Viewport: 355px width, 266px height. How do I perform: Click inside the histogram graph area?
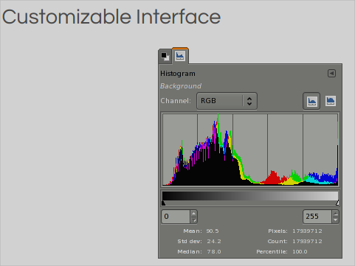tap(250, 150)
